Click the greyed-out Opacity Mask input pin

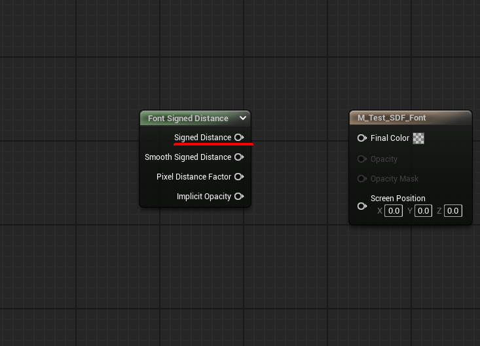pyautogui.click(x=361, y=179)
